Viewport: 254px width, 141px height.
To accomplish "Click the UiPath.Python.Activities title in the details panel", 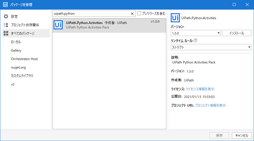I will (199, 18).
